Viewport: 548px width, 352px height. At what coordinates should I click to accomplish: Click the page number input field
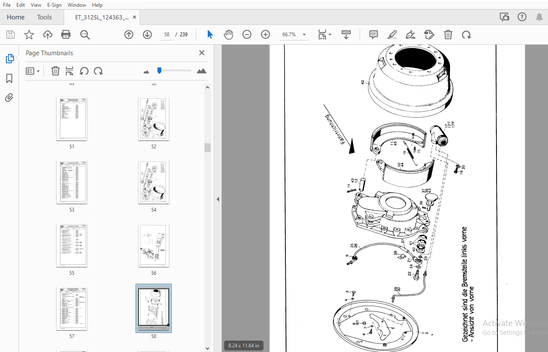click(x=167, y=35)
